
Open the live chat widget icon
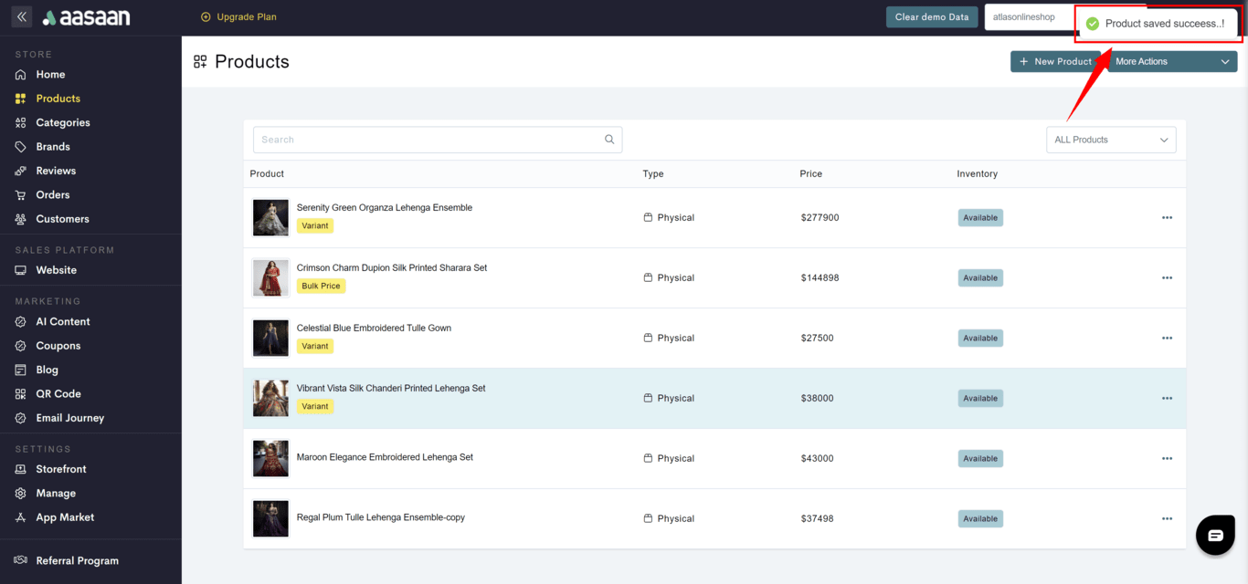(x=1215, y=536)
